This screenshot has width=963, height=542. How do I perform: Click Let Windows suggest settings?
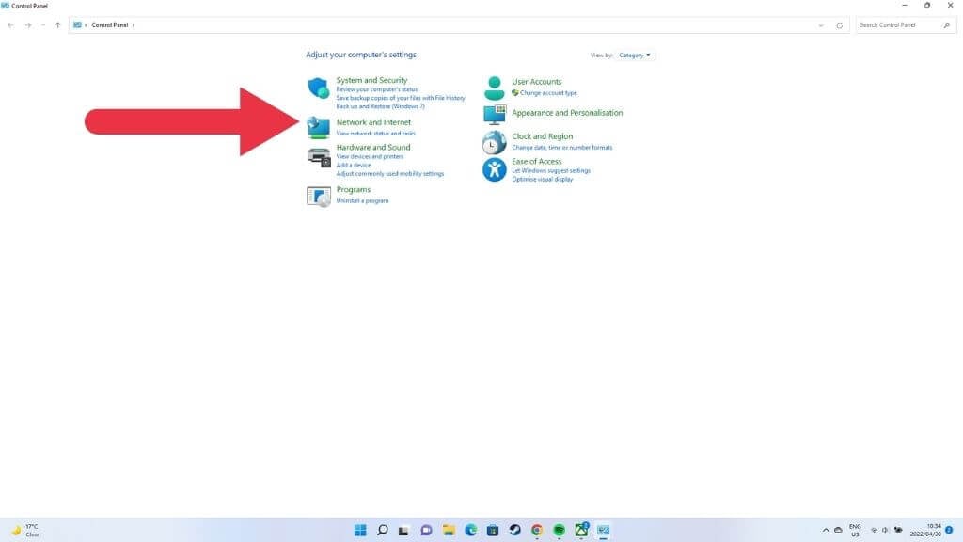click(x=551, y=171)
